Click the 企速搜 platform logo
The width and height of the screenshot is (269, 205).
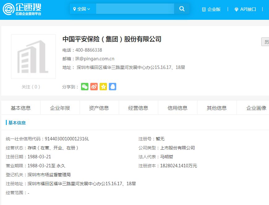click(x=22, y=9)
